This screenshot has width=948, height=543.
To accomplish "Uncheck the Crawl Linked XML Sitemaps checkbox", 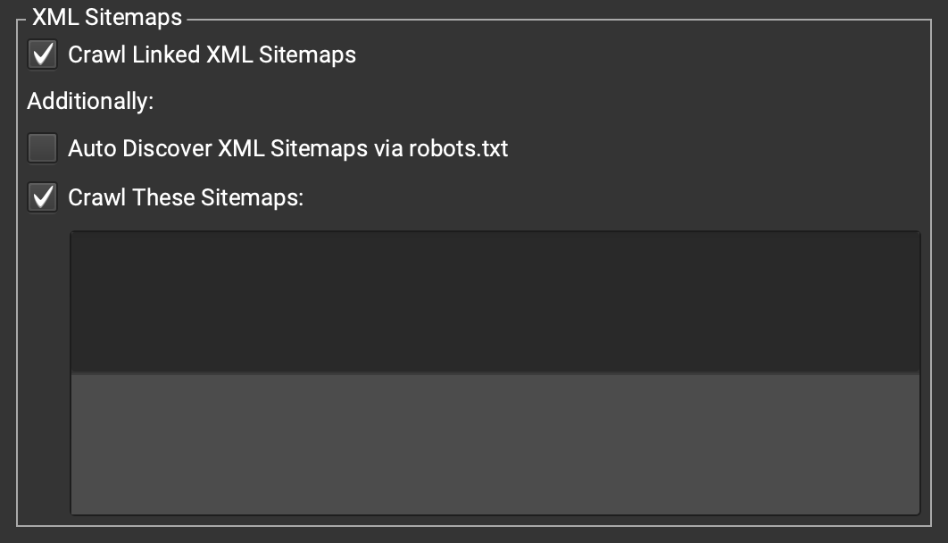I will click(42, 54).
